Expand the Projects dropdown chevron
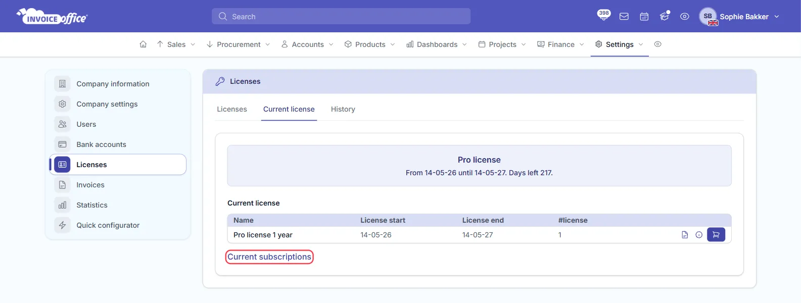This screenshot has height=303, width=801. click(524, 44)
